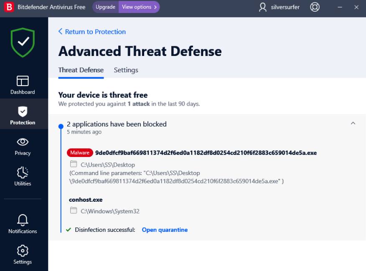
Task: Click the "Your device is threat free" heading
Action: coord(103,95)
